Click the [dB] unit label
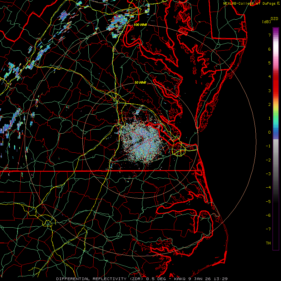The image size is (281, 281). [266, 22]
